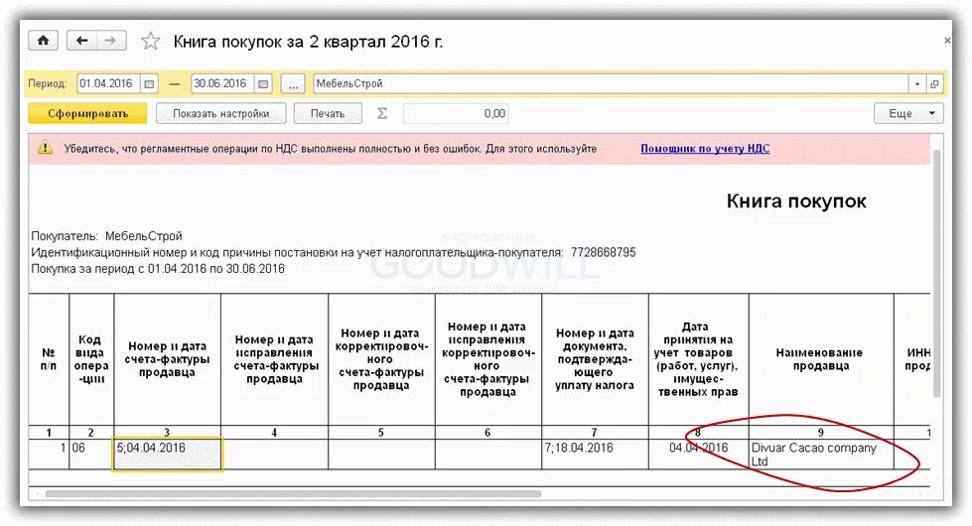Click the taxpayer number 7728668795
The image size is (972, 526).
604,253
